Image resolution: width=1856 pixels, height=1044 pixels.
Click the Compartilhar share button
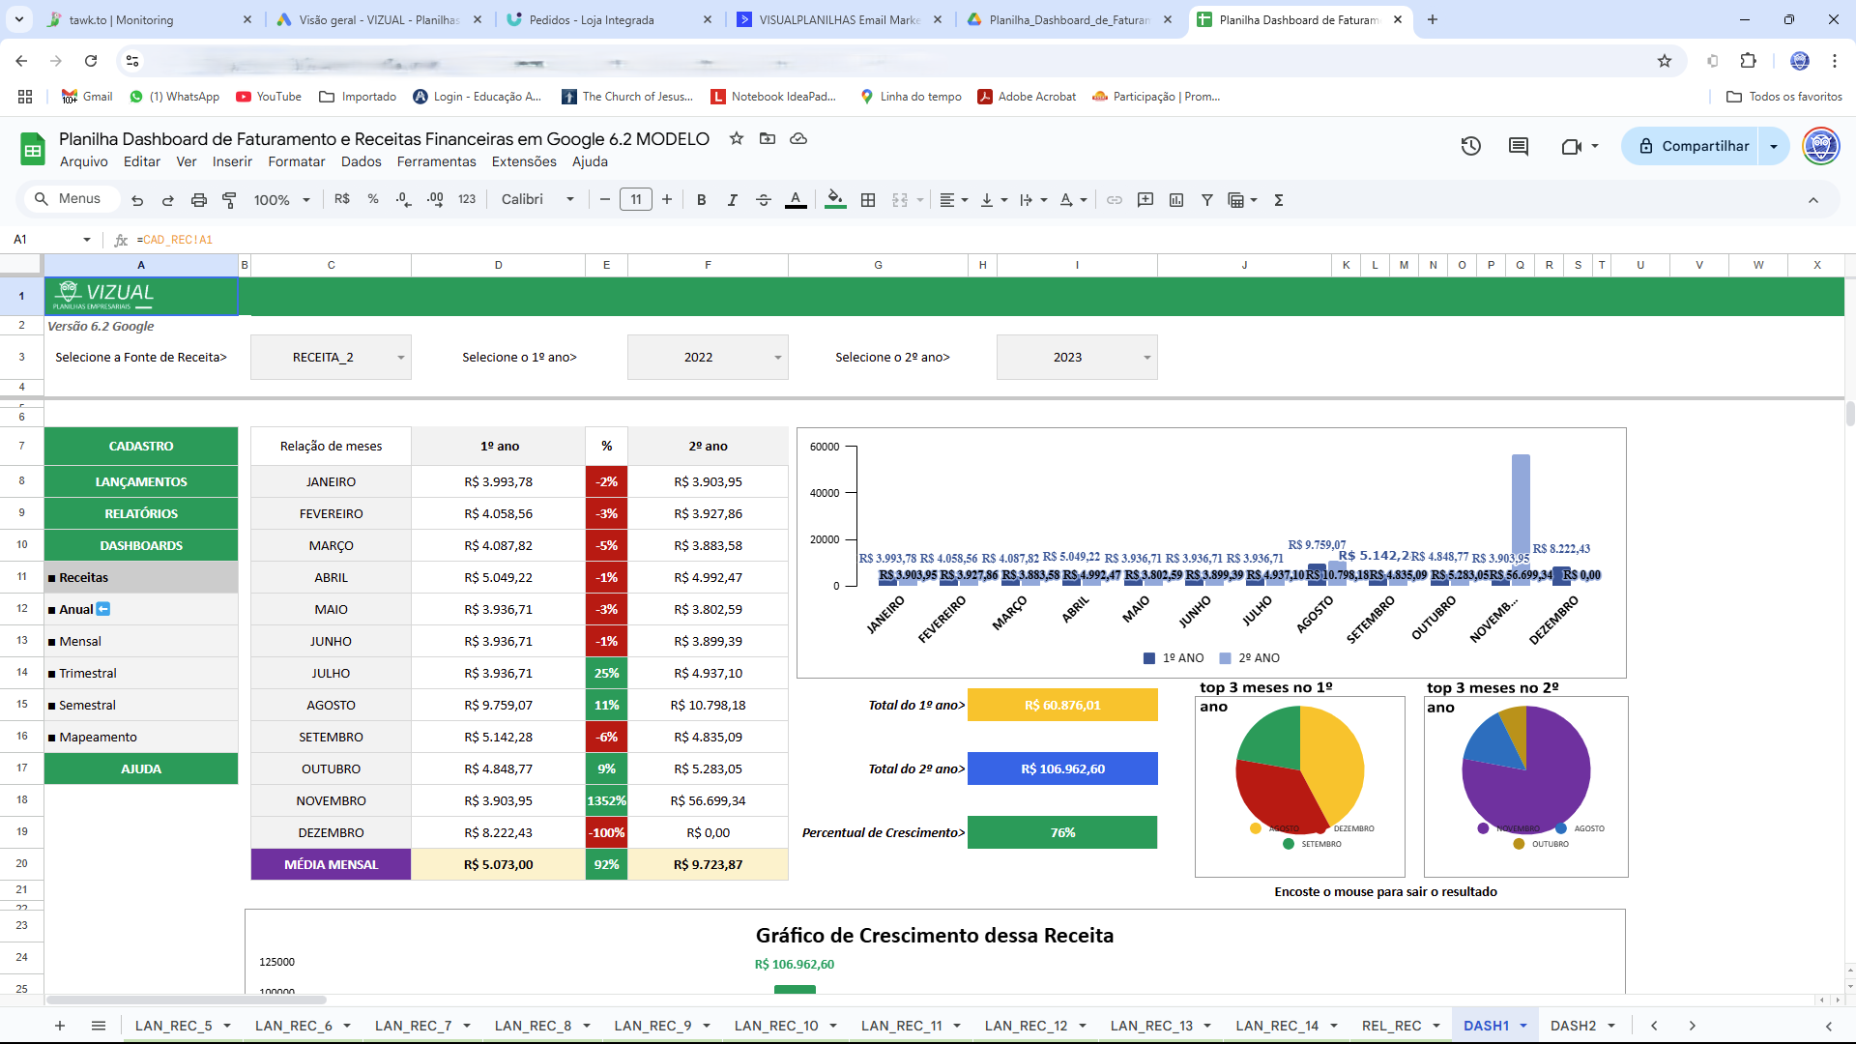click(1692, 146)
